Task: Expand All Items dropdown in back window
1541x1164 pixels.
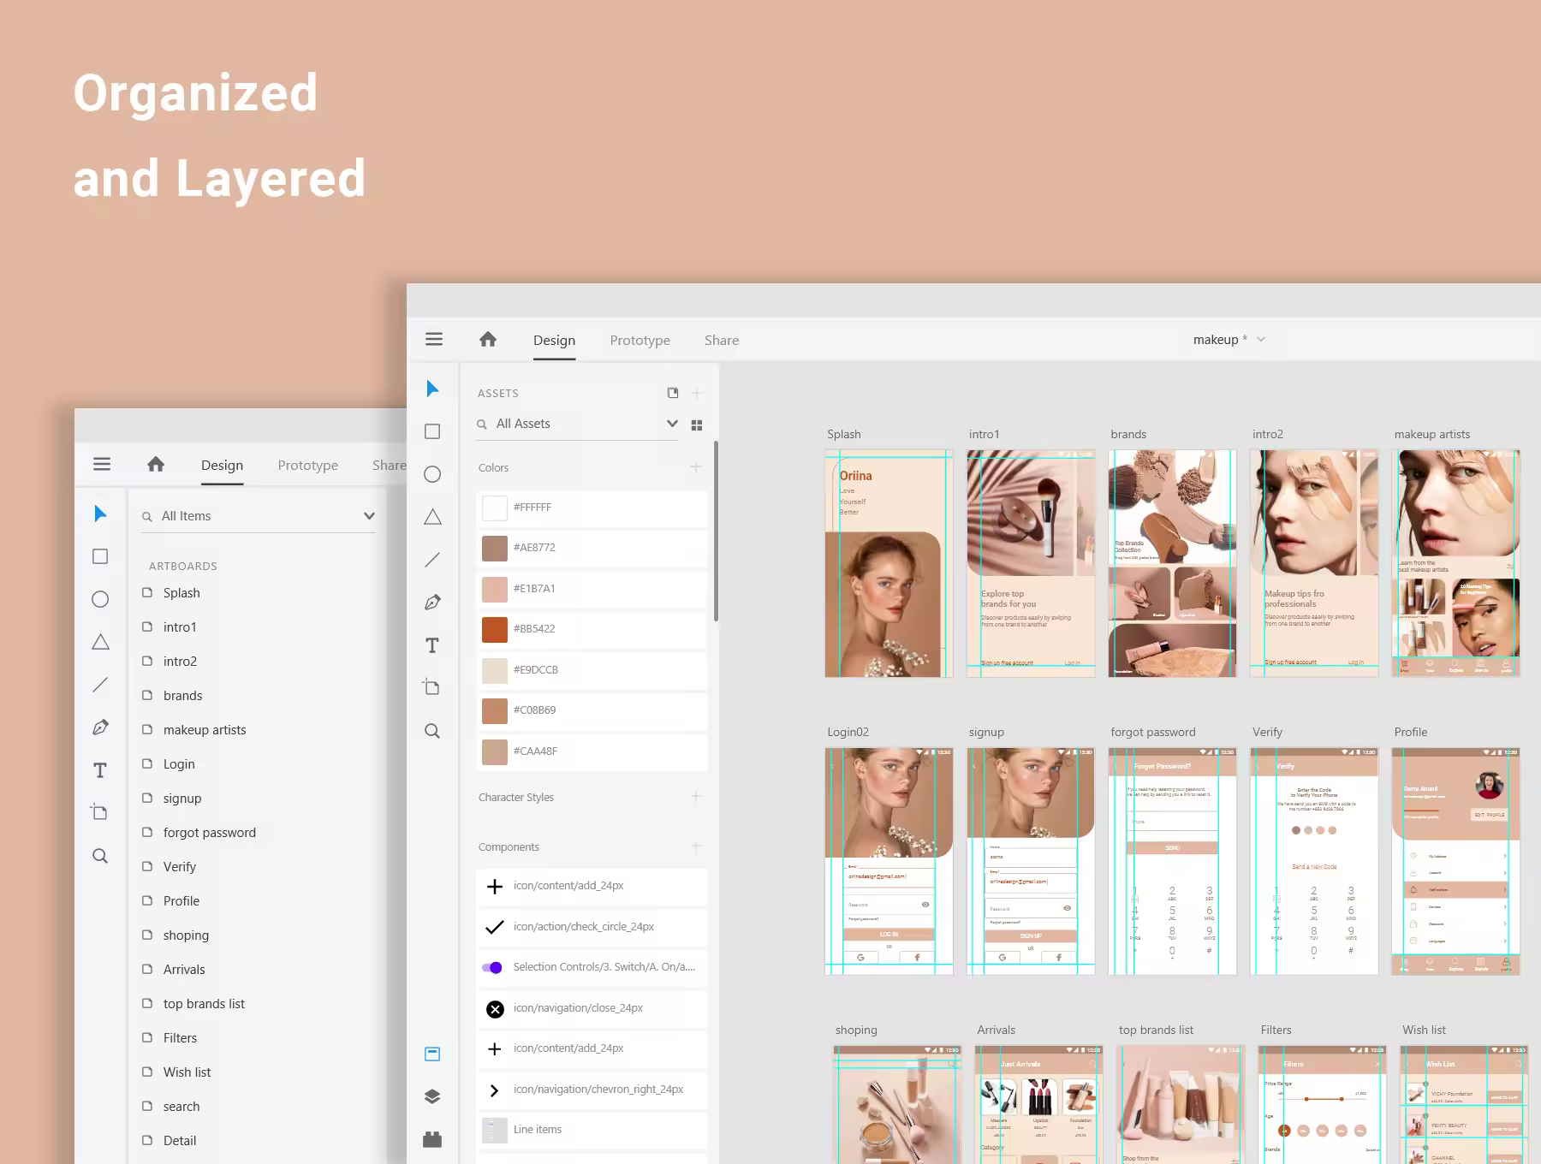Action: (x=369, y=516)
